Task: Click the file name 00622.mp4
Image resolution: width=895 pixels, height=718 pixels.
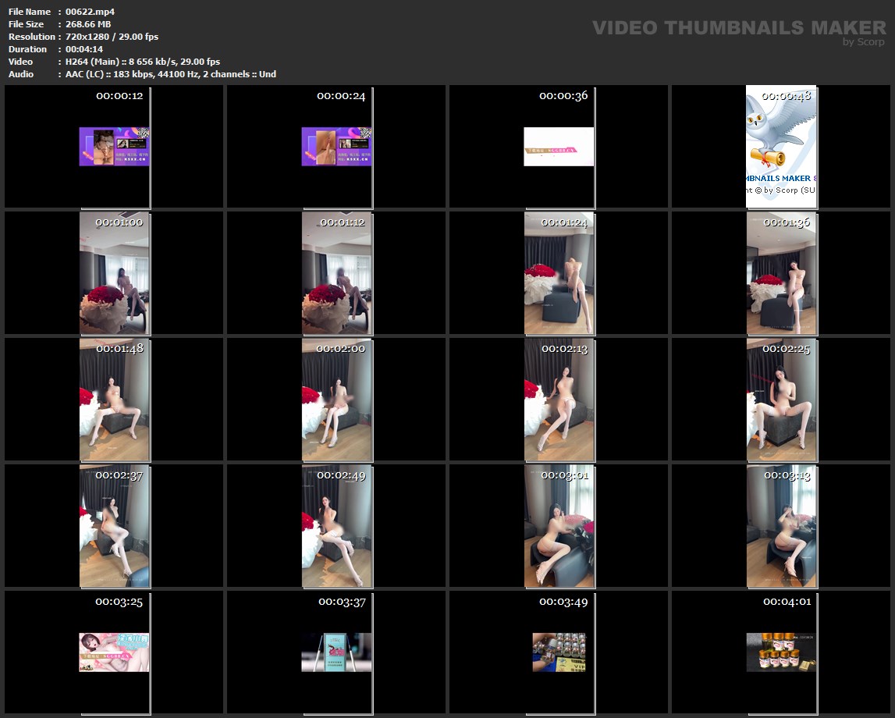Action: click(x=91, y=12)
